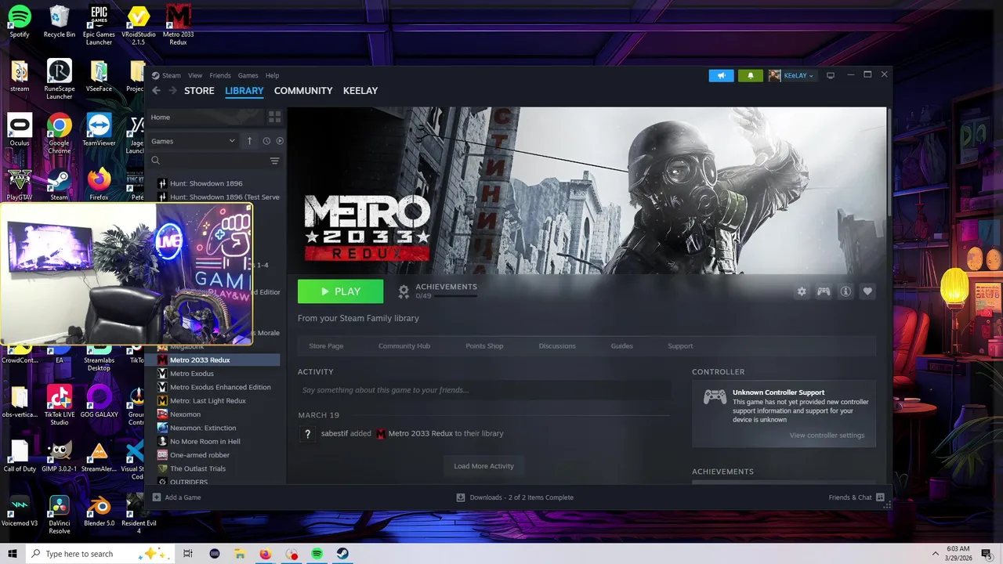
Task: Open the game Manage gear icon
Action: [802, 291]
